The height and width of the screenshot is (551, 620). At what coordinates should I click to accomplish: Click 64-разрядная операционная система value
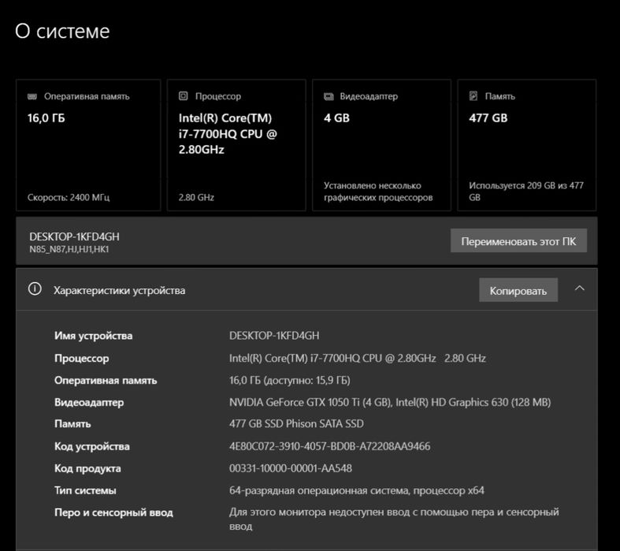point(357,491)
